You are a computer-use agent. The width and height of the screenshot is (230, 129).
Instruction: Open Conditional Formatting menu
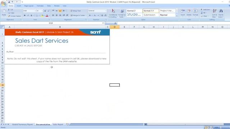113,13
